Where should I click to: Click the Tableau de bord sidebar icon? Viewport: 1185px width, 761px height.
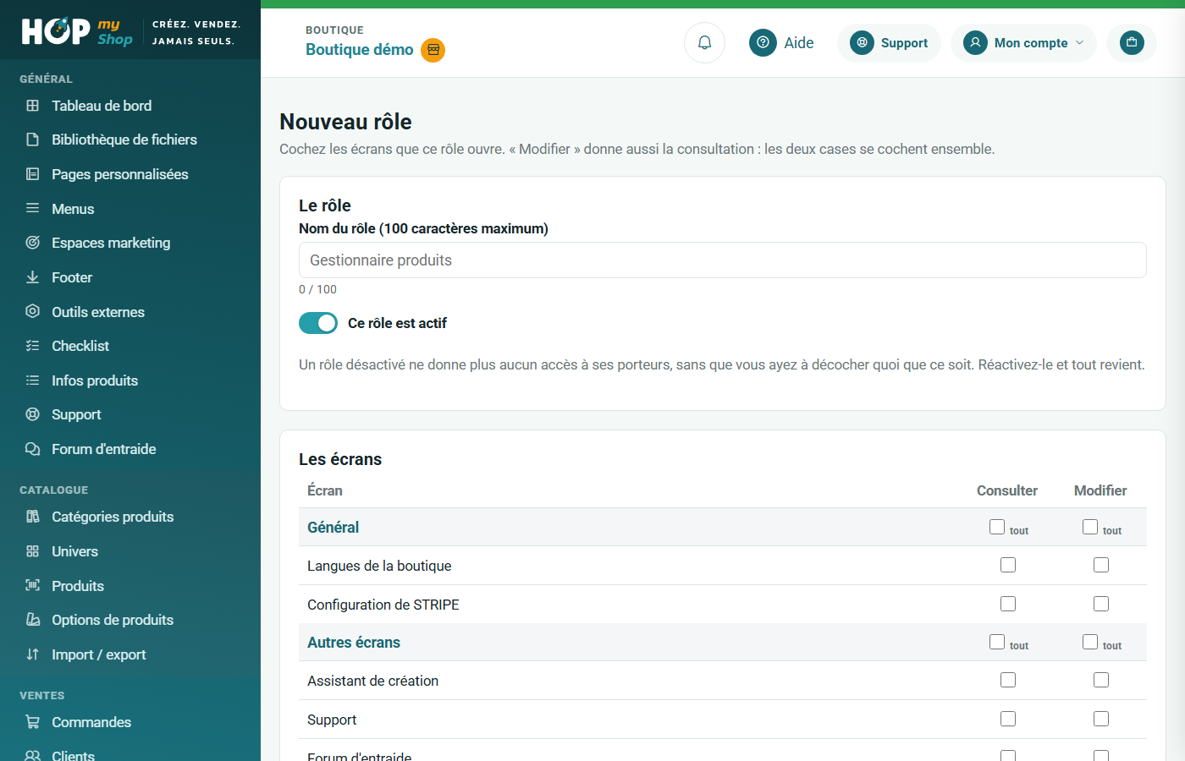(33, 106)
